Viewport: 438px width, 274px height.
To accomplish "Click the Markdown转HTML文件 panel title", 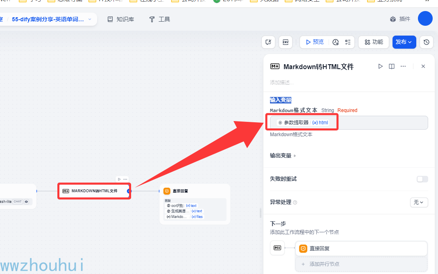I will 318,67.
